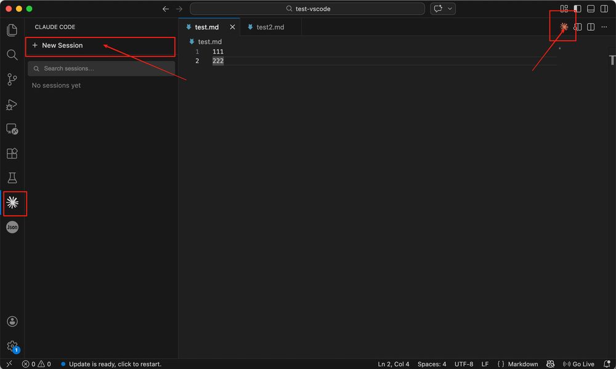Open the Json extension in activity bar
Screen dimensions: 616x369
pos(12,227)
